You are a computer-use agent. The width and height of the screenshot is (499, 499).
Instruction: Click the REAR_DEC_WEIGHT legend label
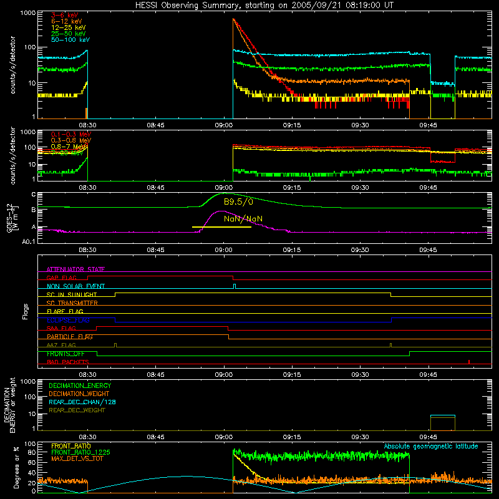(x=77, y=410)
